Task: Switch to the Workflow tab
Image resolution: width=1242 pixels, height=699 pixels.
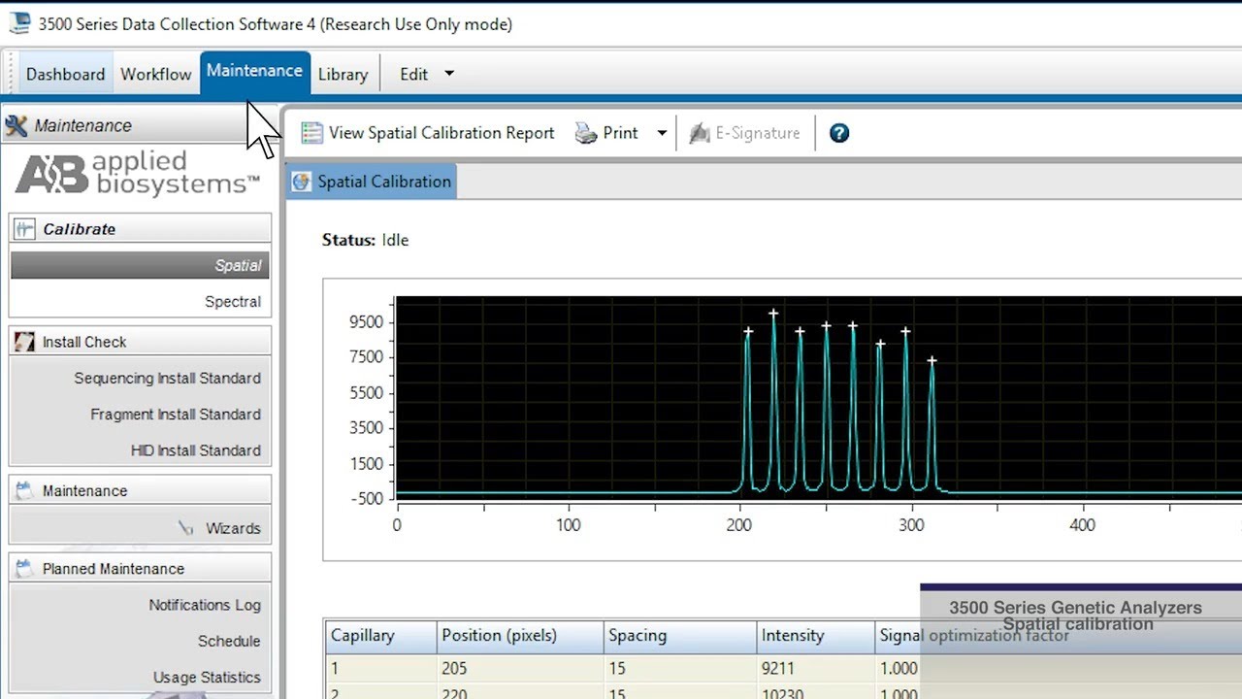Action: click(155, 74)
